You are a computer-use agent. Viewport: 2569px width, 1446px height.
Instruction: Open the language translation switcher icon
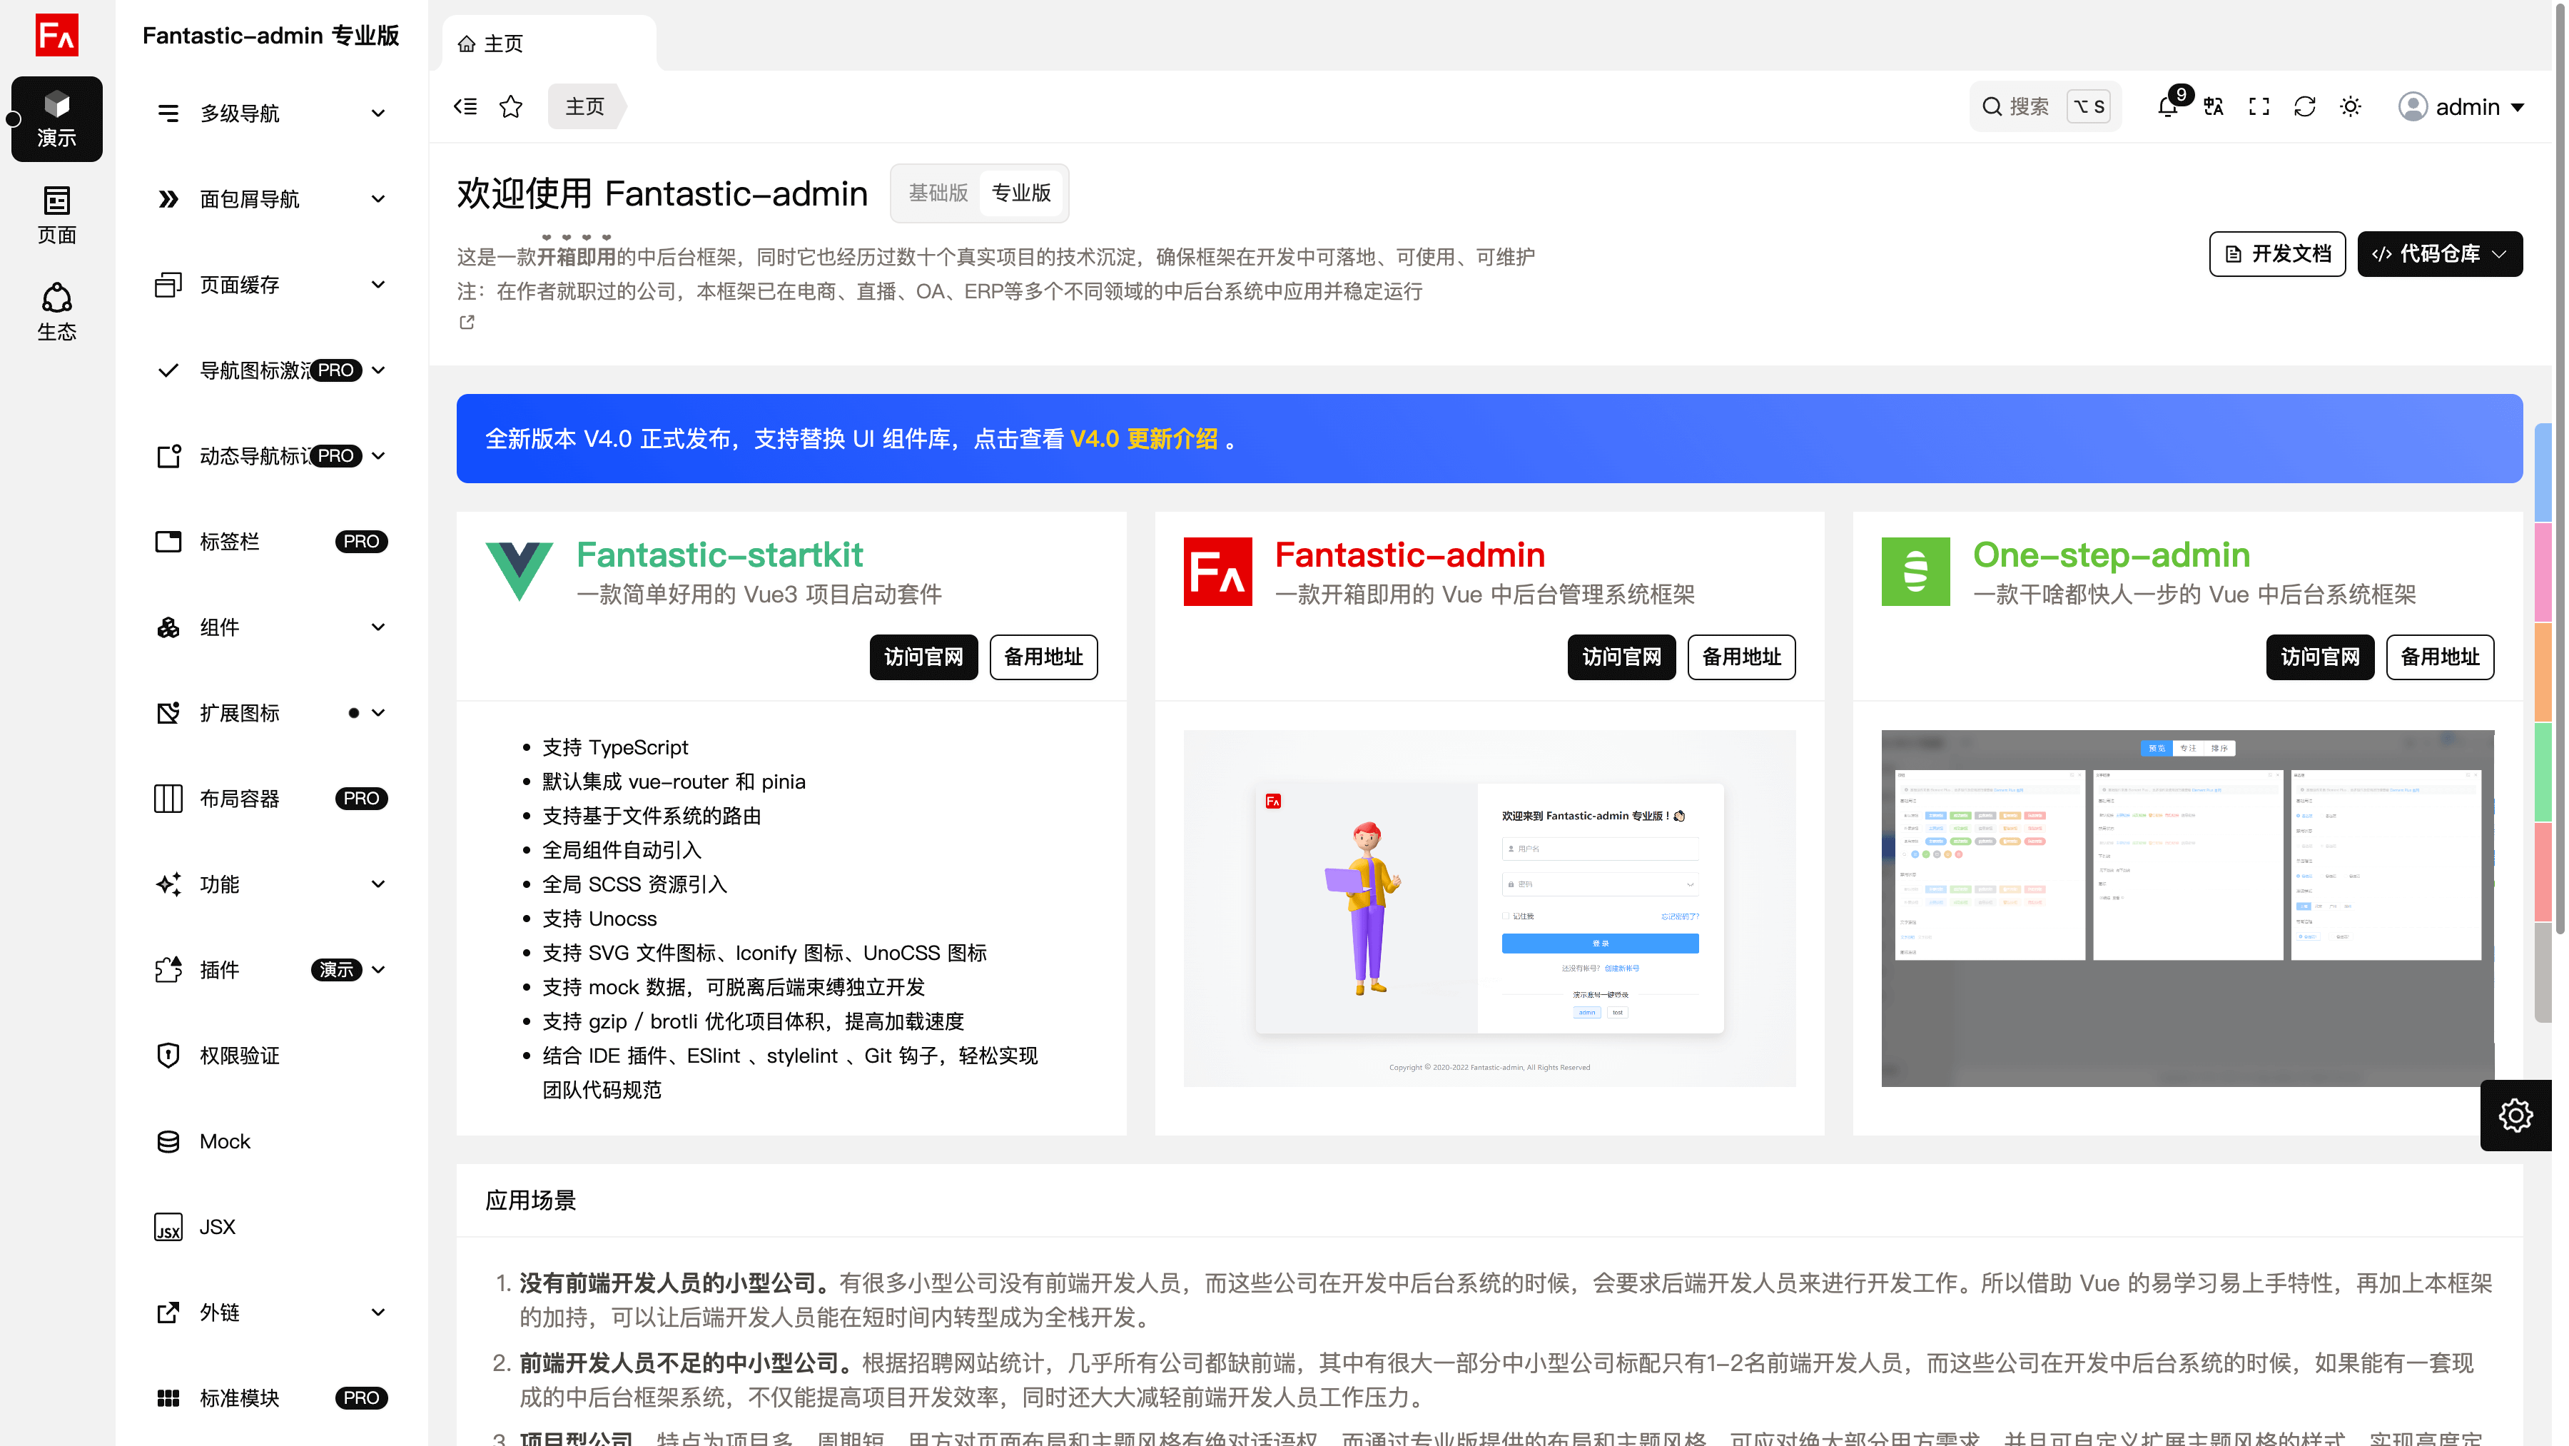click(2214, 107)
